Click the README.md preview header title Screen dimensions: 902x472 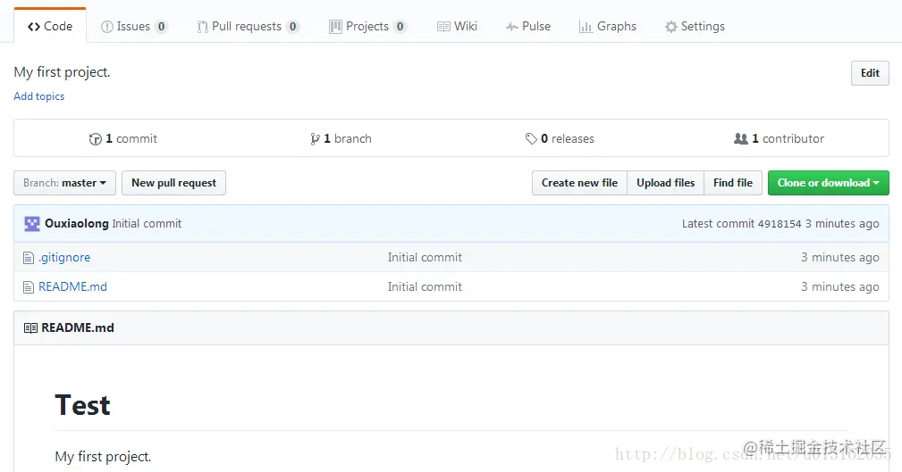[x=78, y=327]
